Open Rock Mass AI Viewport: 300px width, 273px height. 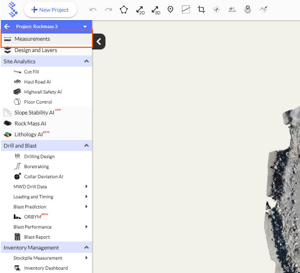30,124
